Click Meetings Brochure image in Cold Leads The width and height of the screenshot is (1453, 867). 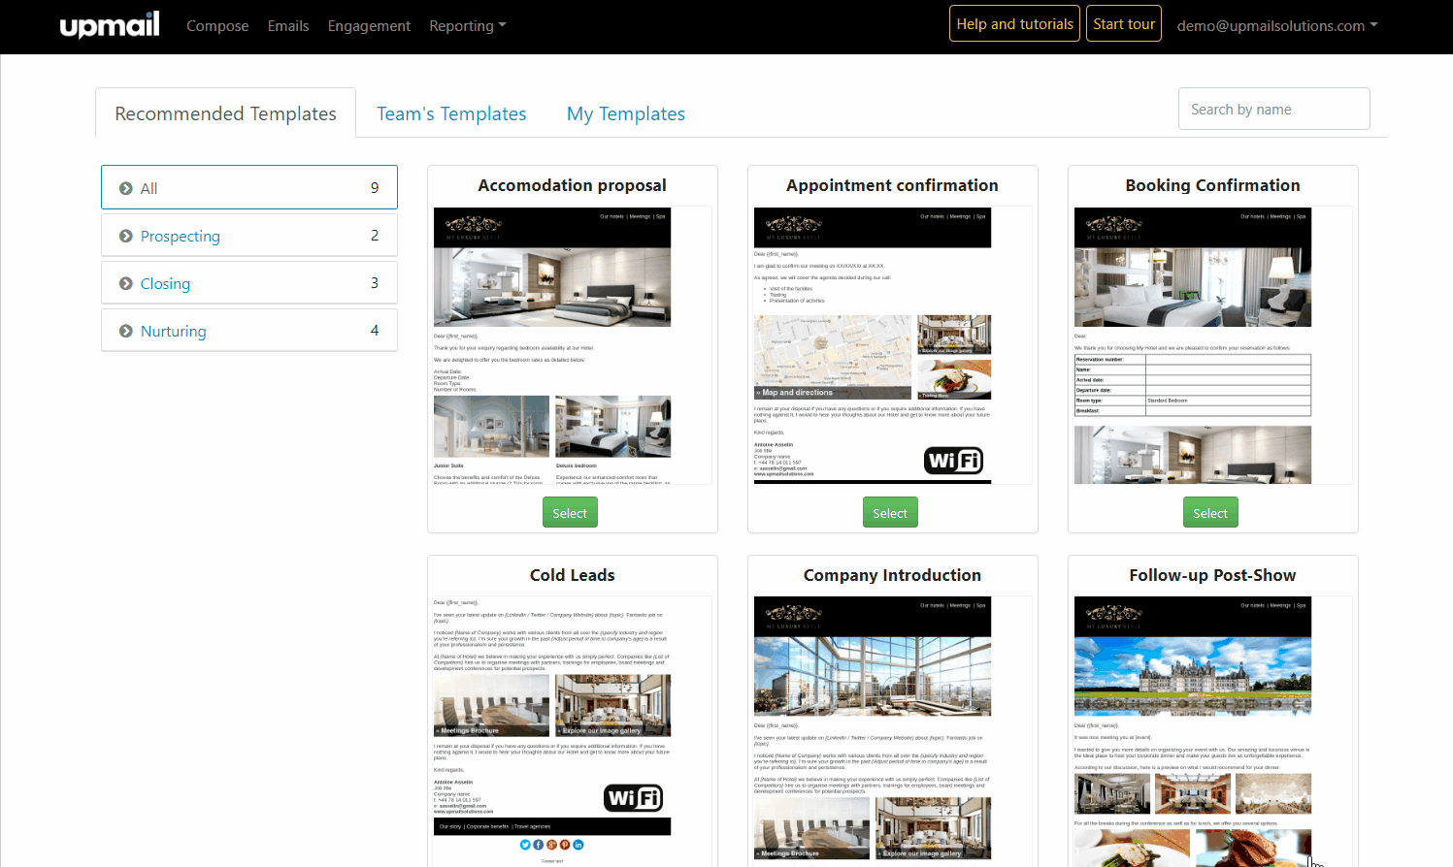click(x=491, y=706)
